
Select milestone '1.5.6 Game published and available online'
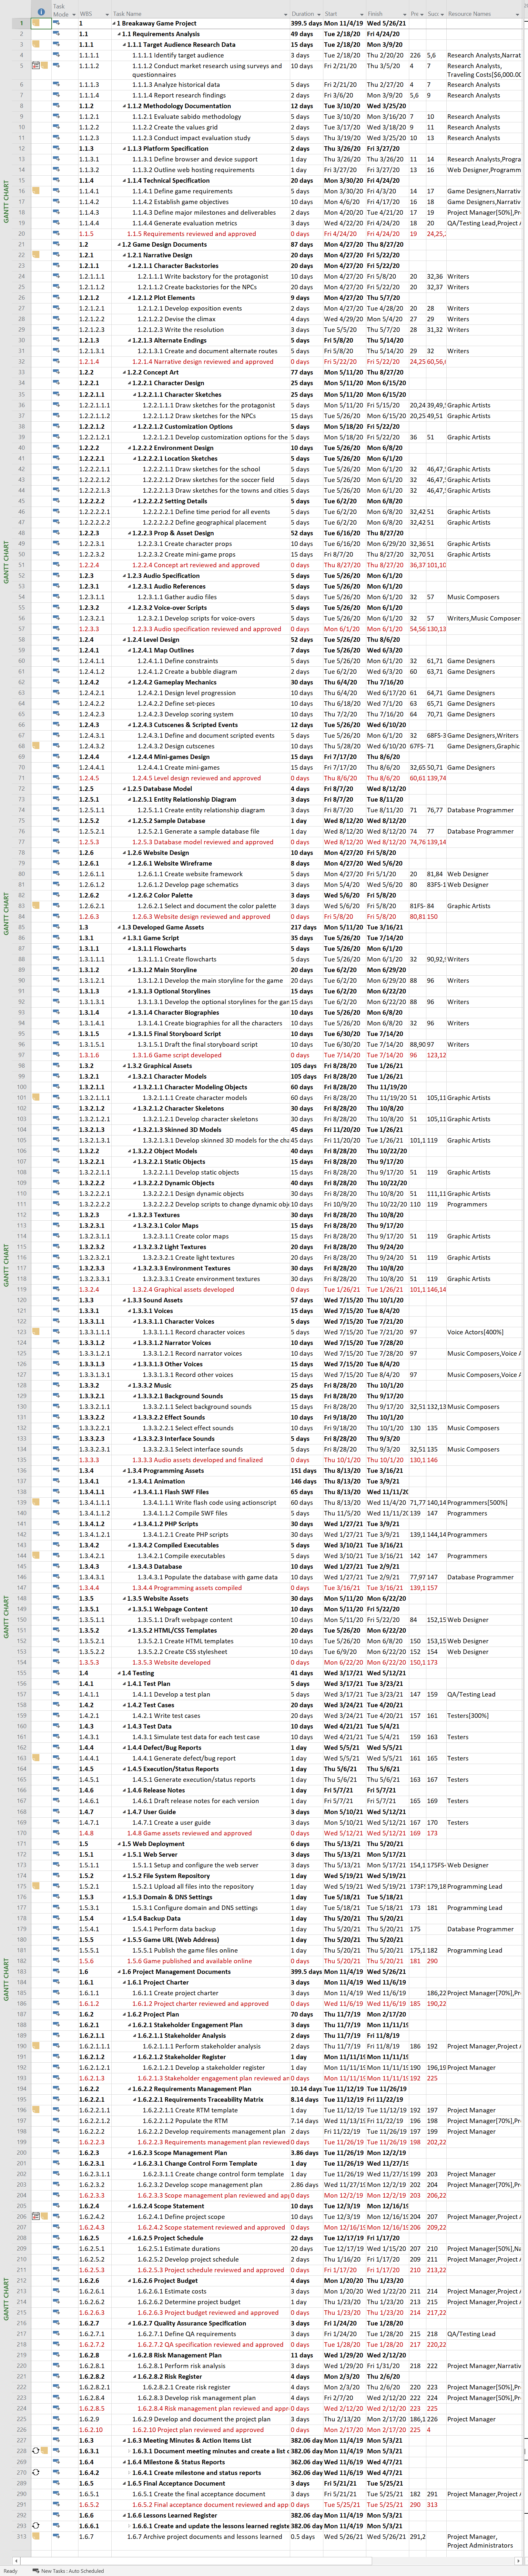189,1961
